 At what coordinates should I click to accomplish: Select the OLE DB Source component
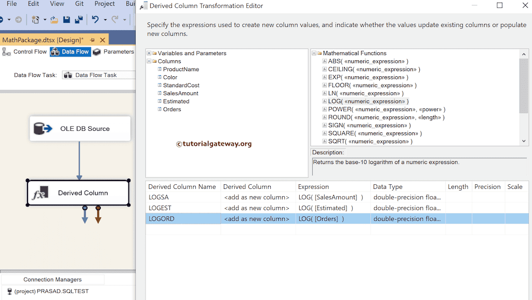pos(79,129)
